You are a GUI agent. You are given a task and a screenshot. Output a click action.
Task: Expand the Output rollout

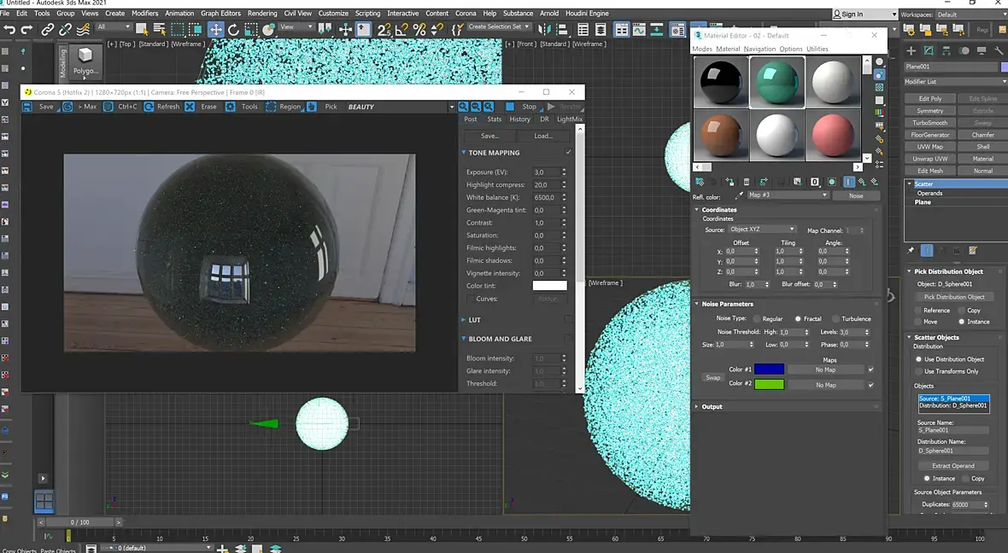[712, 406]
